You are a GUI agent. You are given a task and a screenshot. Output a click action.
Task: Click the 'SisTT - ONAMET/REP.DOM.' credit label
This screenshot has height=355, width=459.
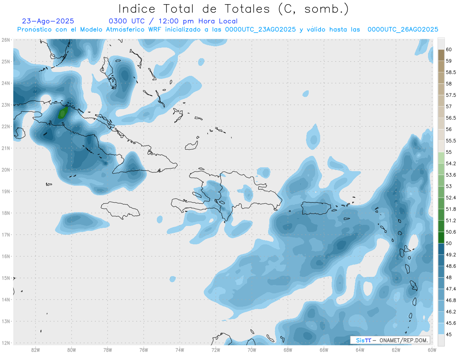[x=390, y=340]
